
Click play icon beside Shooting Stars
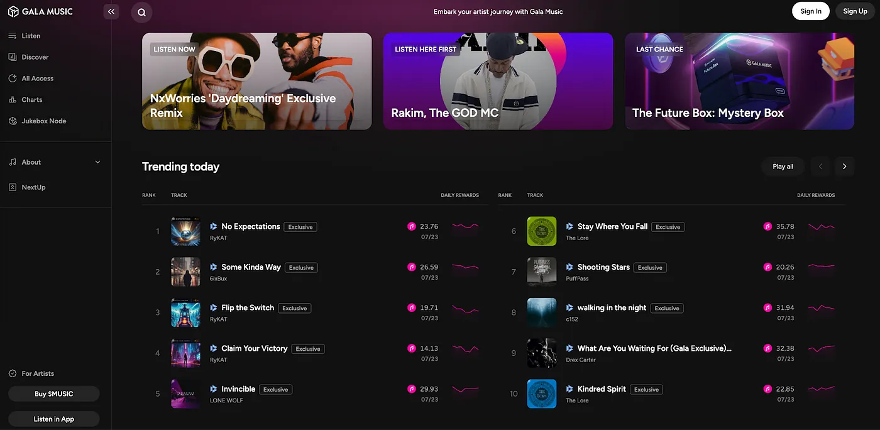pos(569,267)
